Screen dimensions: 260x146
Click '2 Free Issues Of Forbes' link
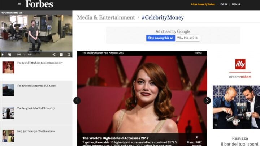203,4
